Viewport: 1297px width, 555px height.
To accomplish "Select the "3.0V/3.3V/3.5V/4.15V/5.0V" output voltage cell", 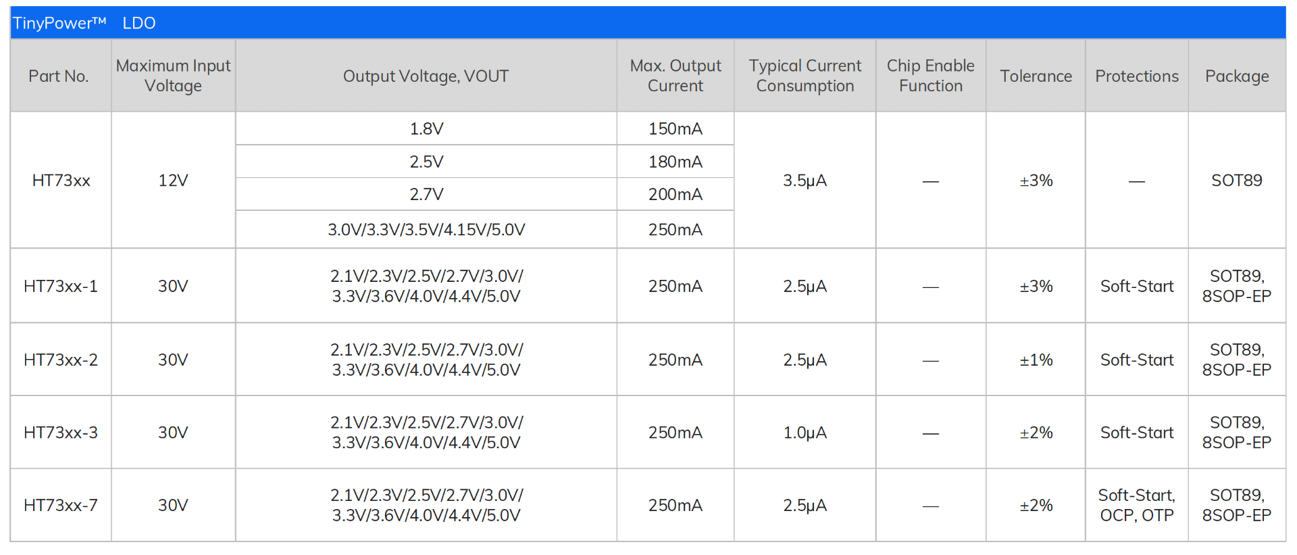I will pyautogui.click(x=426, y=230).
